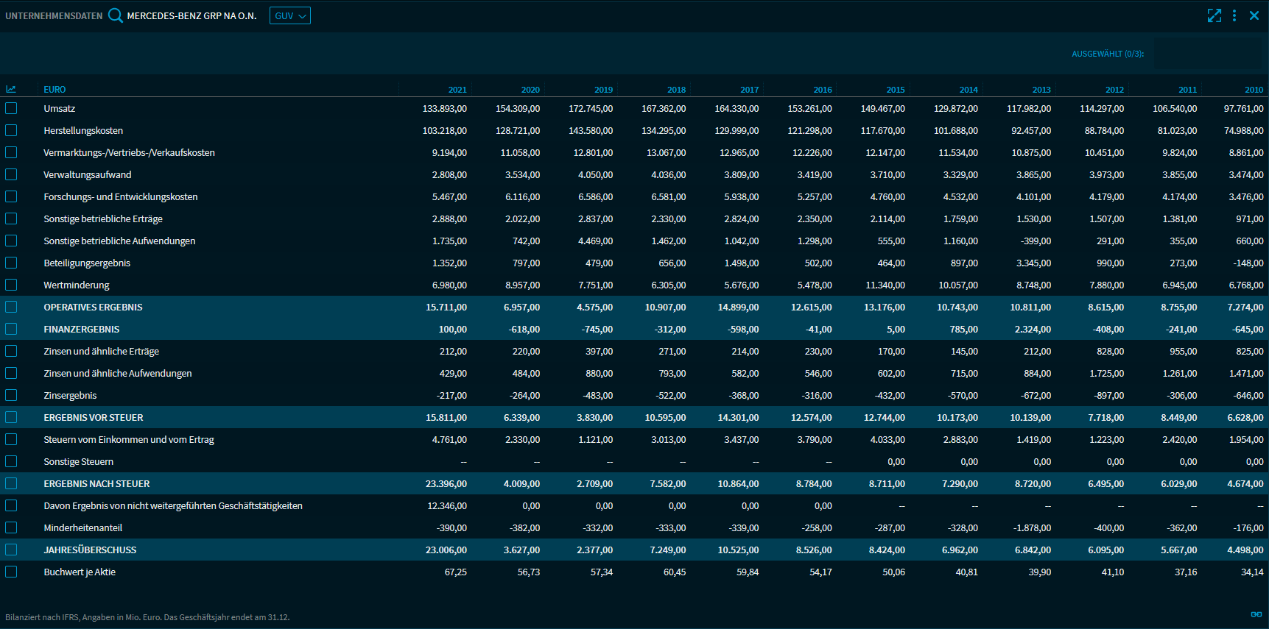This screenshot has height=629, width=1269.
Task: Close the Unternehmensdaten panel
Action: (x=1254, y=15)
